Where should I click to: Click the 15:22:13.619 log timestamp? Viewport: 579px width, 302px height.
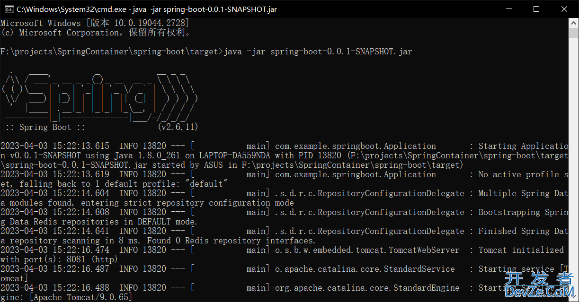pos(54,174)
